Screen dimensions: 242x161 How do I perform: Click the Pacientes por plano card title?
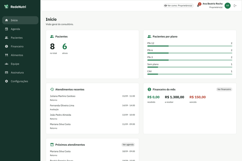[165, 37]
